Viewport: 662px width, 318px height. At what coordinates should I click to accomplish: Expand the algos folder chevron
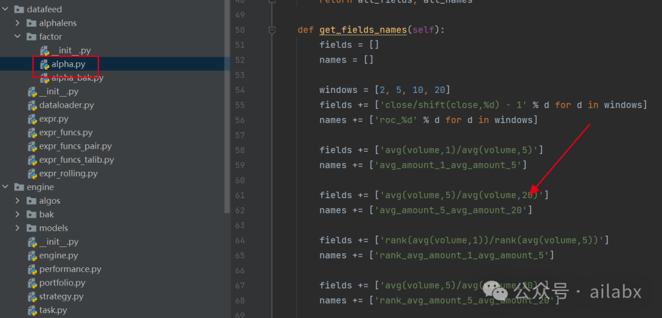pyautogui.click(x=17, y=201)
